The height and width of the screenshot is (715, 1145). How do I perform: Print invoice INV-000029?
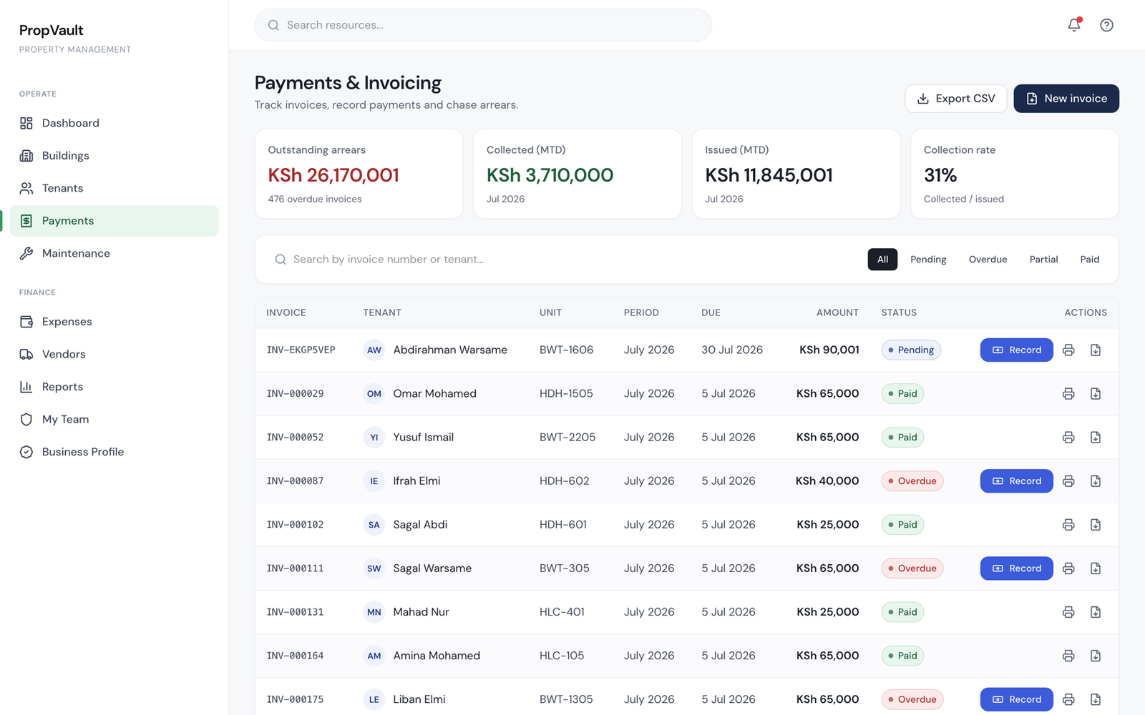(x=1068, y=393)
